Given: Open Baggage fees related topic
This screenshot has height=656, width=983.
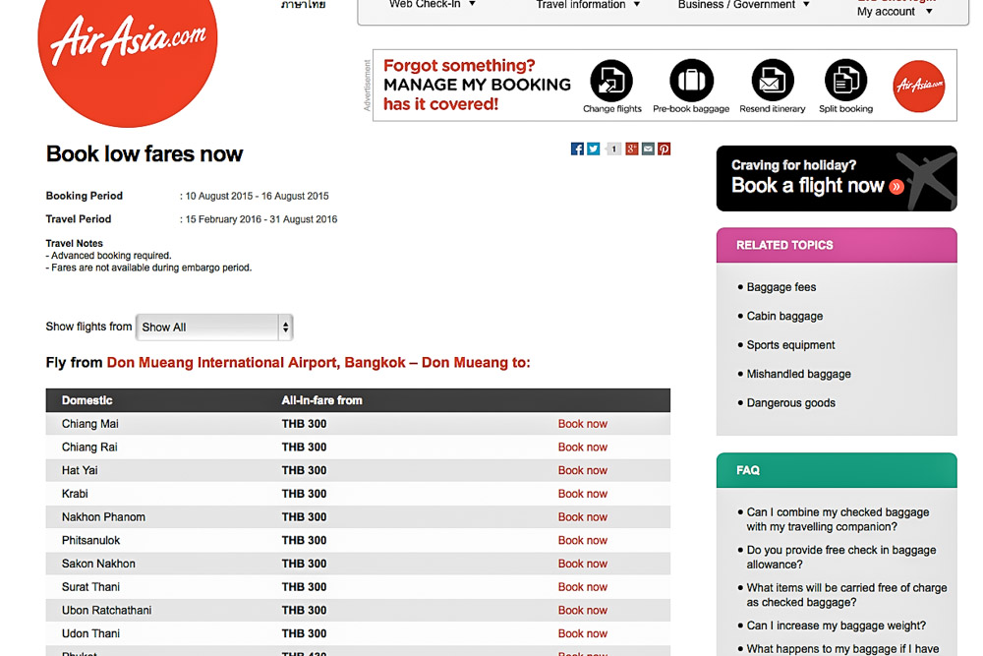Looking at the screenshot, I should pyautogui.click(x=781, y=287).
